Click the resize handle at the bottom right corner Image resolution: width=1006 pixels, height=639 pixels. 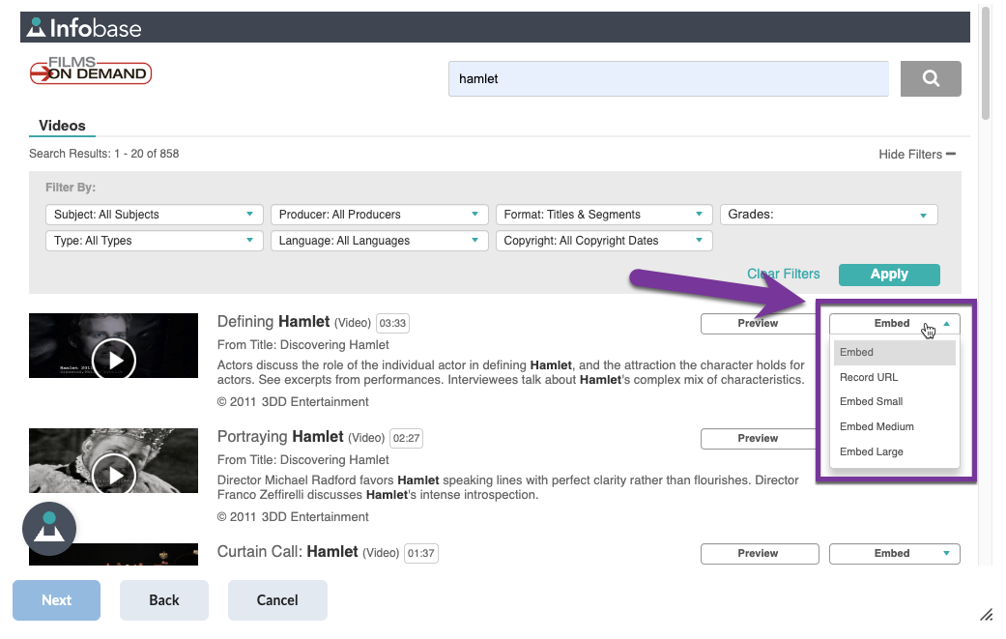coord(987,614)
